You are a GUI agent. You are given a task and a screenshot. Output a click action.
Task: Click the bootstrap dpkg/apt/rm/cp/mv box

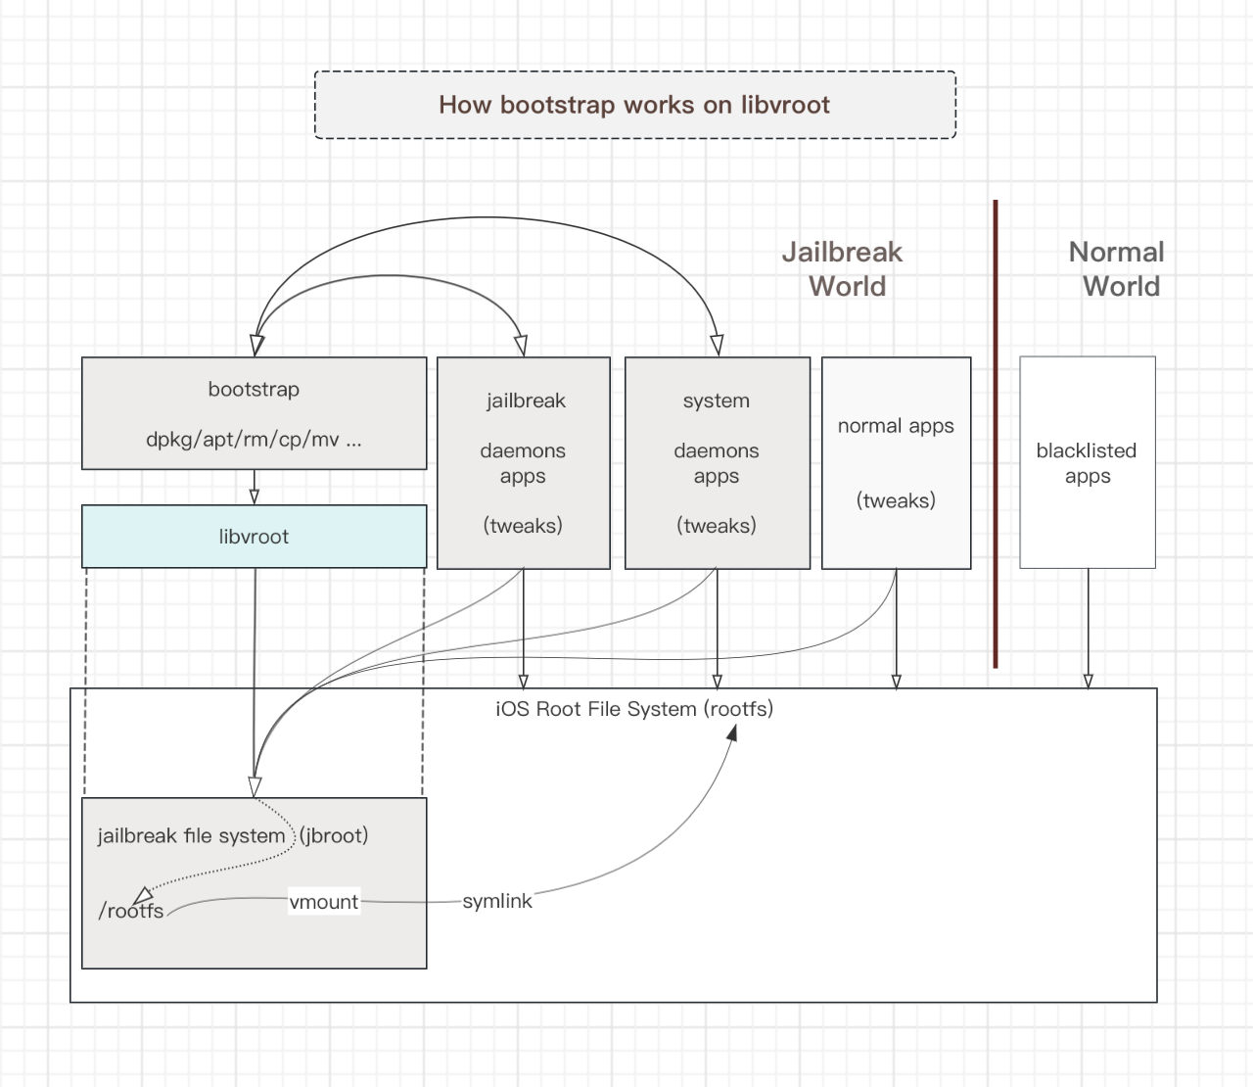[255, 413]
